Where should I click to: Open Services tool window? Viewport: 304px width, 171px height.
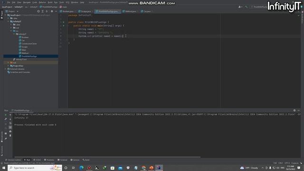(75, 160)
